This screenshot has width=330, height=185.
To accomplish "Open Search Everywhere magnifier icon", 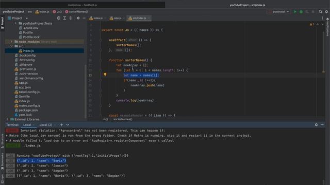I will tap(320, 12).
